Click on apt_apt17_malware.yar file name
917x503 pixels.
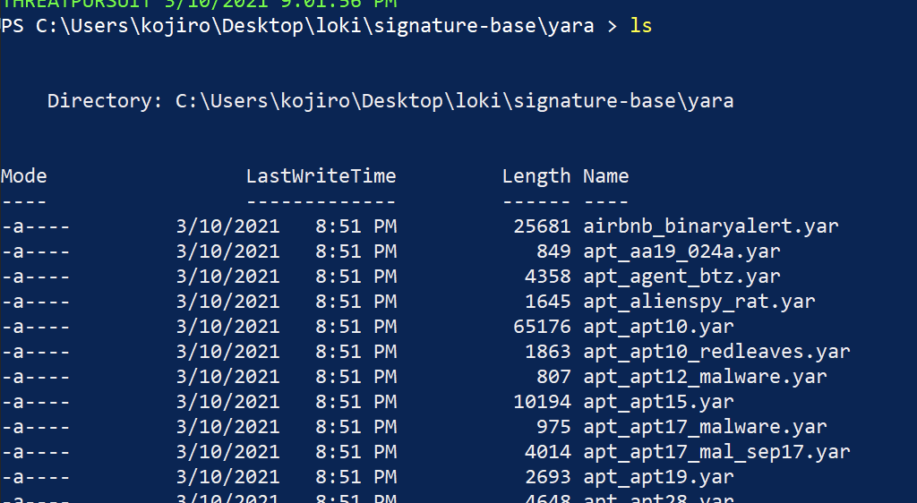pos(705,427)
